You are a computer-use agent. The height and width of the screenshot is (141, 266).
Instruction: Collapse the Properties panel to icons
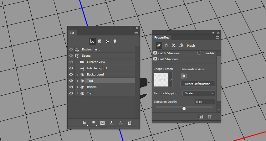tap(213, 33)
